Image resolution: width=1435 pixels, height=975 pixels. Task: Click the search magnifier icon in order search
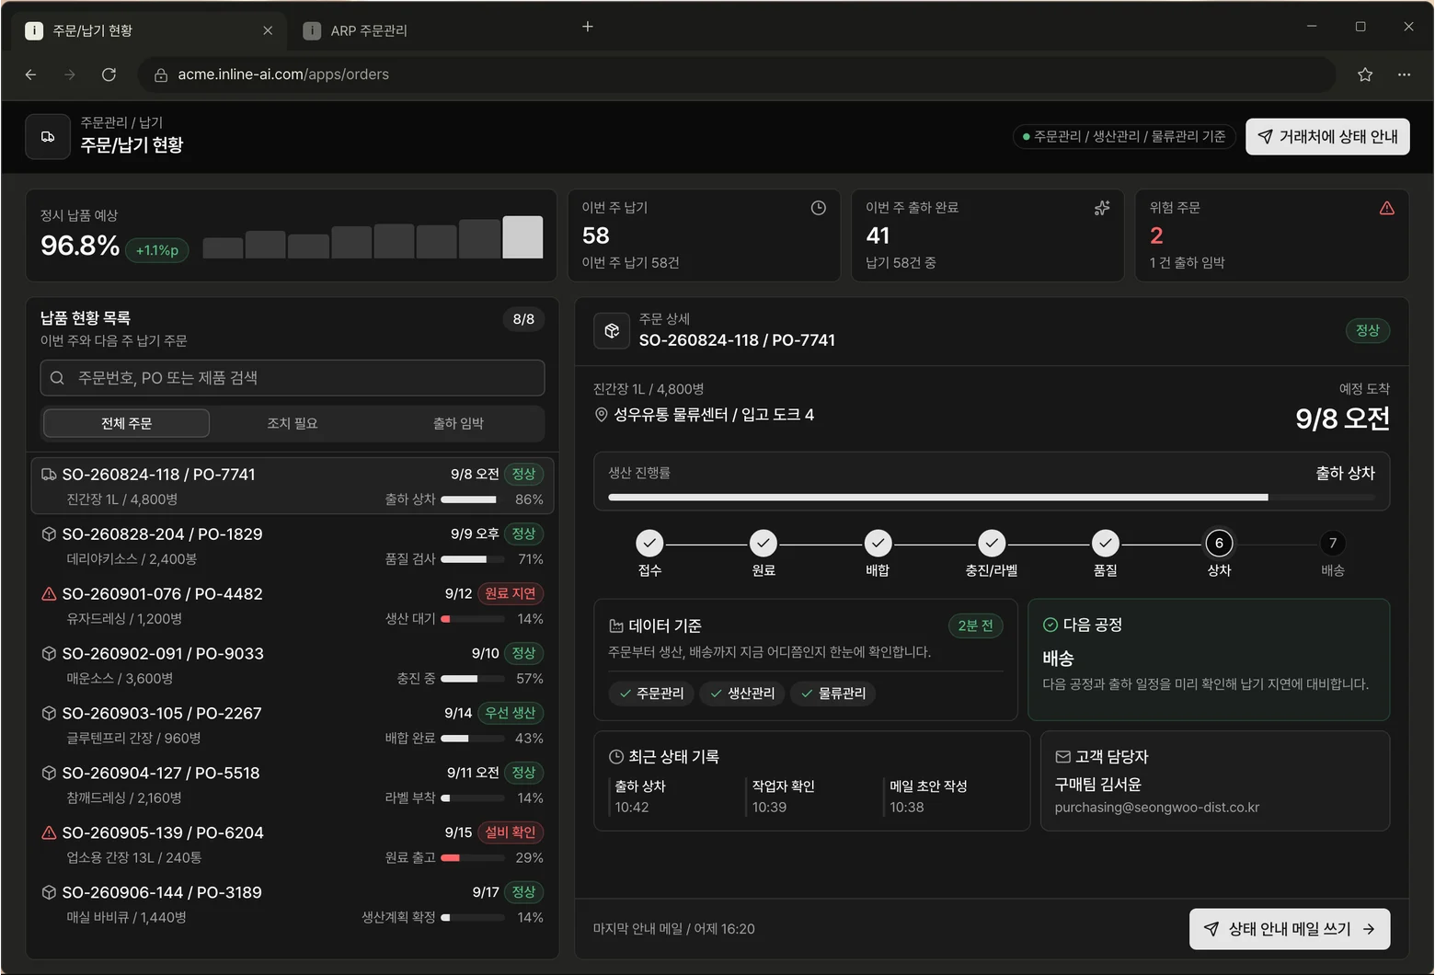click(57, 378)
